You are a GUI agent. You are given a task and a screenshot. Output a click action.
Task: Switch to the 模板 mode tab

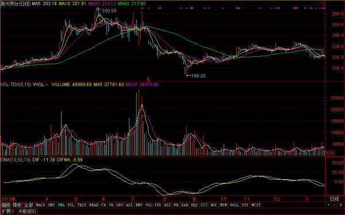point(17,205)
